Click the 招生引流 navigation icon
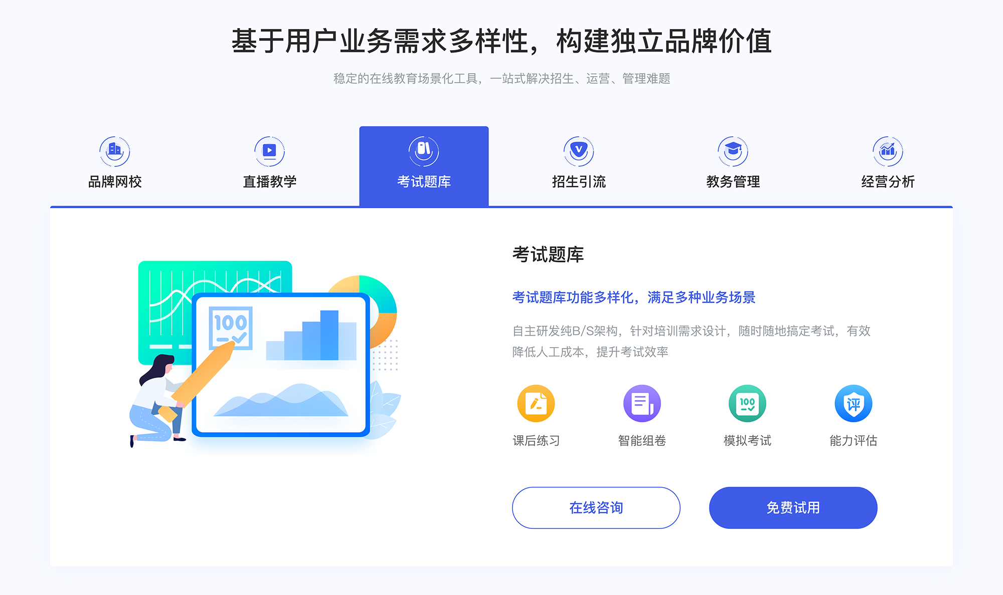This screenshot has height=595, width=1003. [576, 149]
